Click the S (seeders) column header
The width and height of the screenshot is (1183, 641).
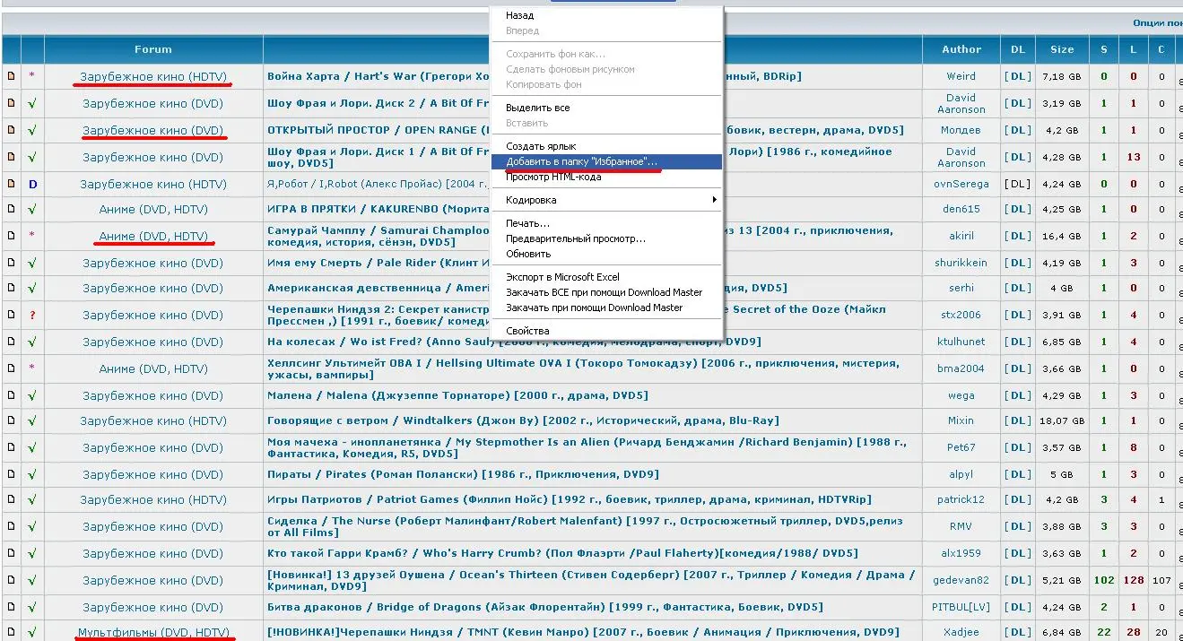pyautogui.click(x=1104, y=49)
